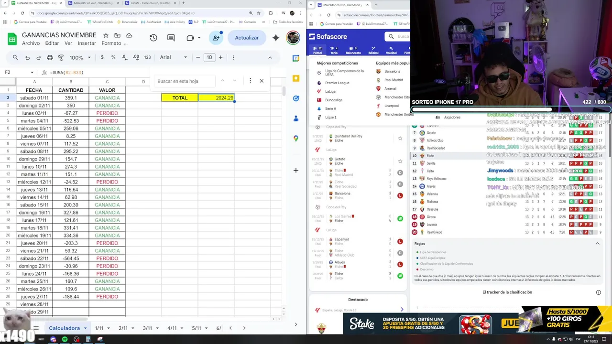This screenshot has height=344, width=612.
Task: Open the Tasks side panel icon
Action: pos(296,98)
